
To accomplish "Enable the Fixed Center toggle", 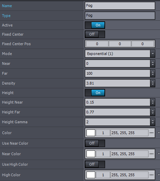I will [95, 34].
